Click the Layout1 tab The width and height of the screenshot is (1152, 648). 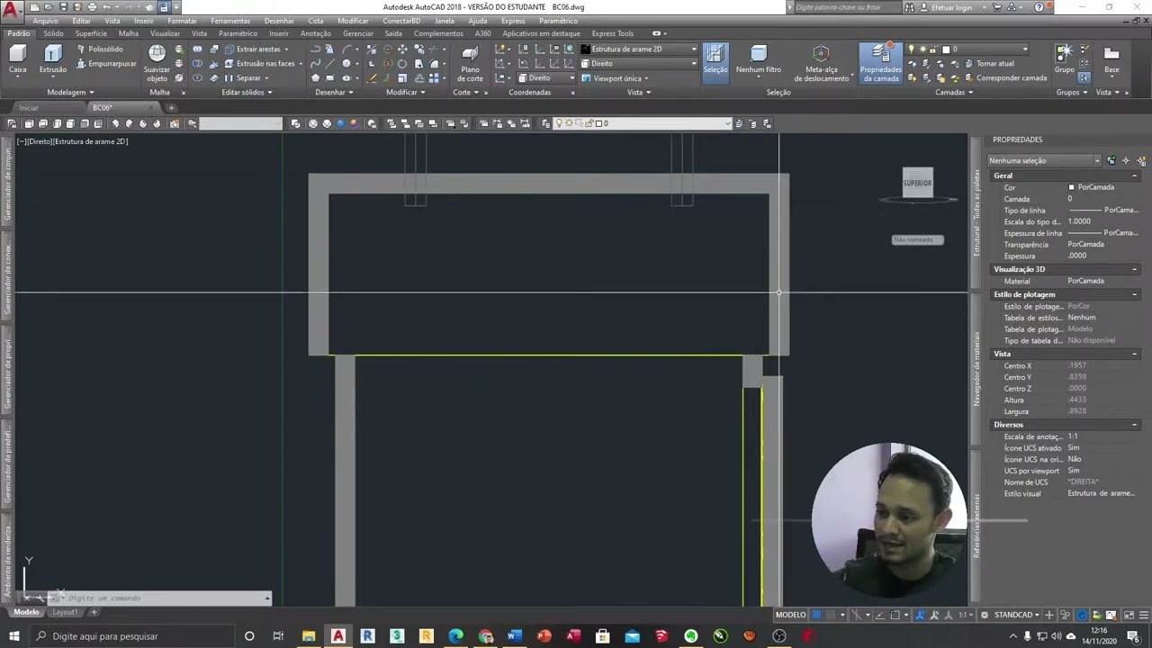coord(65,612)
